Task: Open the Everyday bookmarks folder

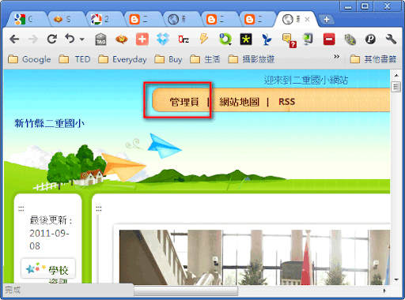Action: point(123,59)
